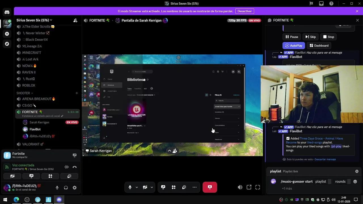Image resolution: width=363 pixels, height=204 pixels.
Task: Toggle checkmark on Added Three Days Grace message
Action: [x=288, y=139]
